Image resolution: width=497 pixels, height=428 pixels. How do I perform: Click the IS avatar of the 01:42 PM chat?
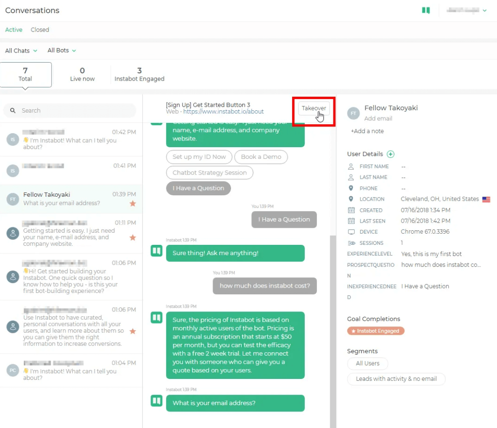(x=13, y=139)
